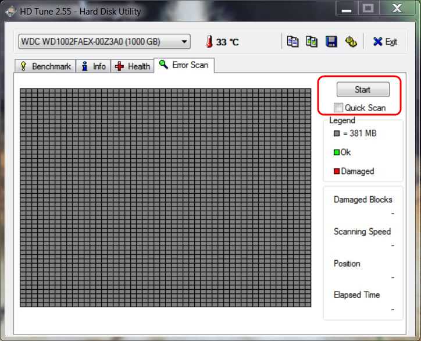The width and height of the screenshot is (421, 341).
Task: Click the Elapsed Time label
Action: pyautogui.click(x=356, y=295)
